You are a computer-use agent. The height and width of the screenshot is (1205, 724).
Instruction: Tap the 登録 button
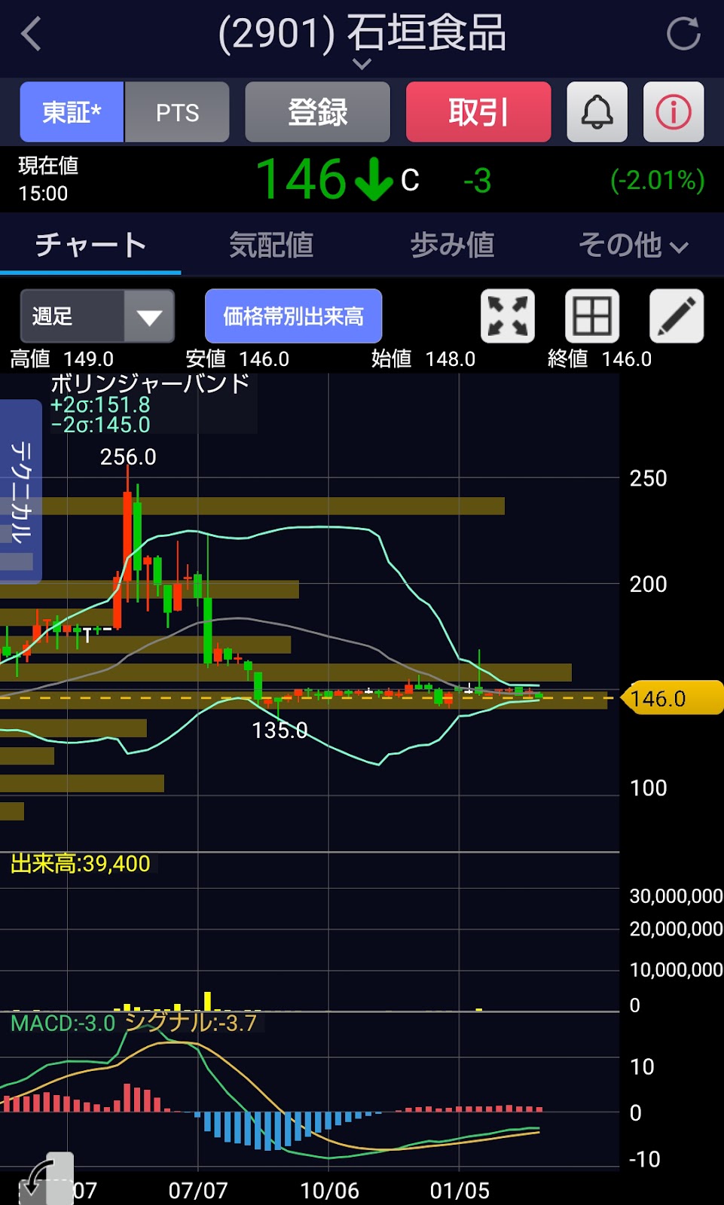tap(317, 112)
